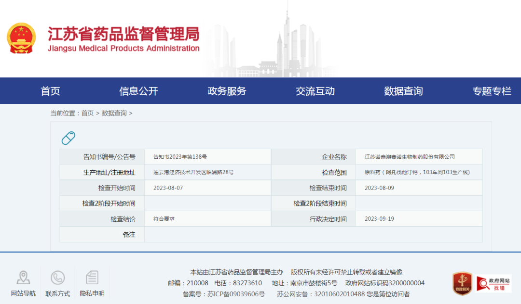Viewport: 521px width, 304px height.
Task: Open the 隐私申明 document icon
Action: click(x=92, y=278)
